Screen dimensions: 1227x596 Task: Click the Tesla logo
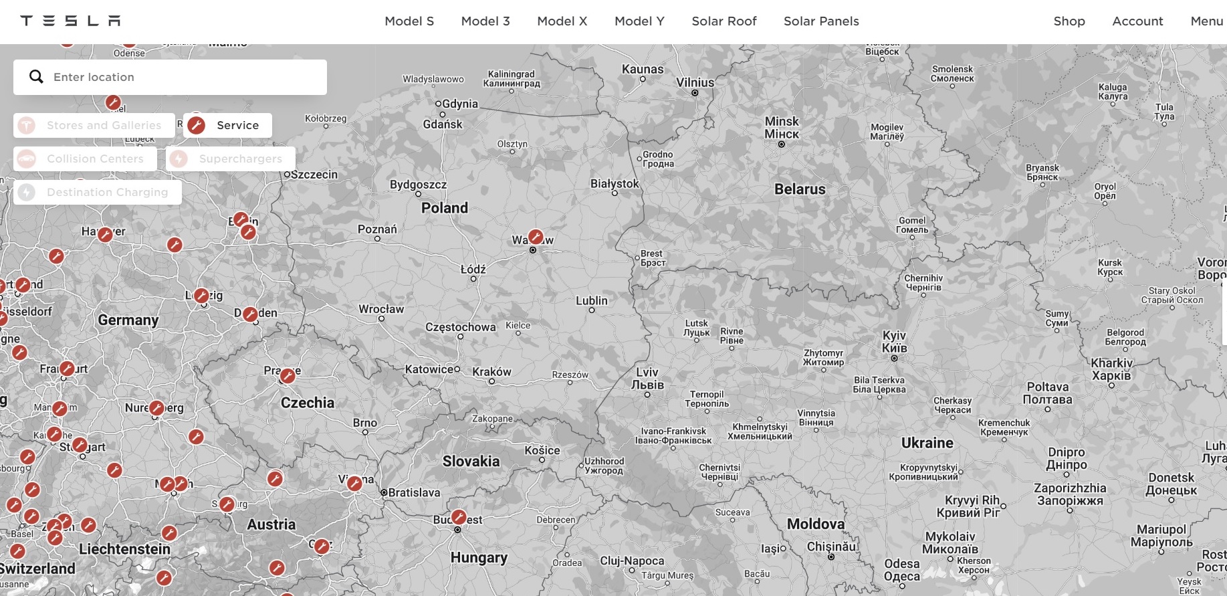[x=70, y=21]
